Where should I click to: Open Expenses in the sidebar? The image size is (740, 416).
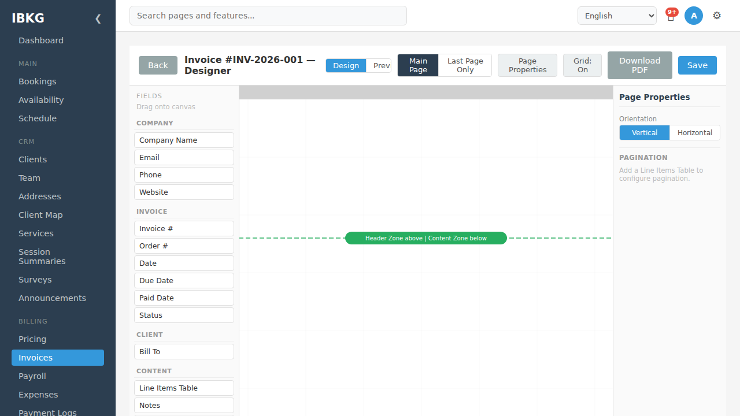pyautogui.click(x=58, y=395)
